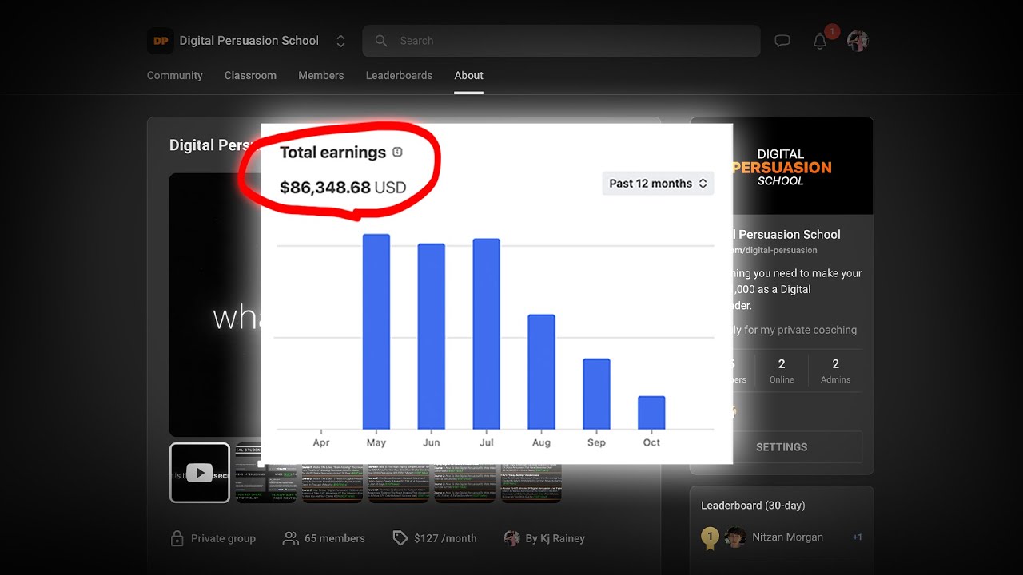The height and width of the screenshot is (575, 1023).
Task: Switch to the Community tab
Action: (x=174, y=75)
